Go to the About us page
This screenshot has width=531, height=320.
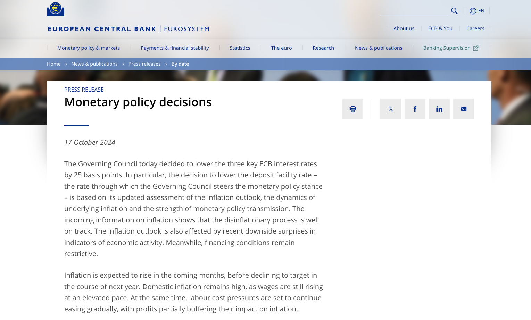(404, 28)
